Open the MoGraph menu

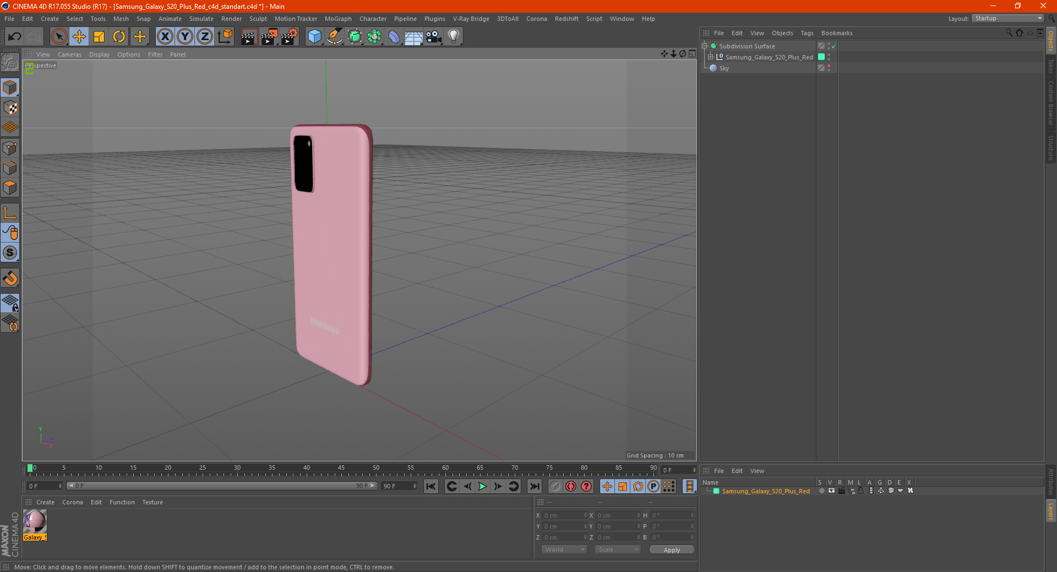(338, 19)
